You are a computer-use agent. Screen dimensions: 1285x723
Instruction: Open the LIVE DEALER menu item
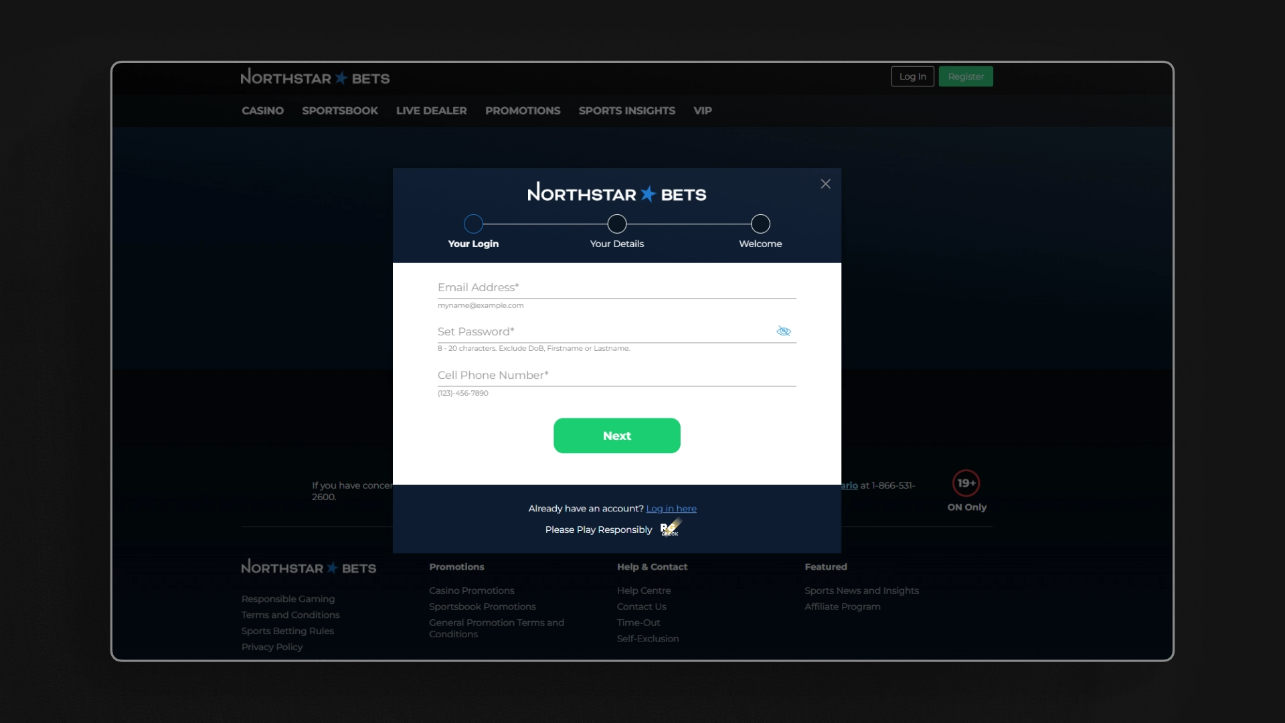(432, 110)
